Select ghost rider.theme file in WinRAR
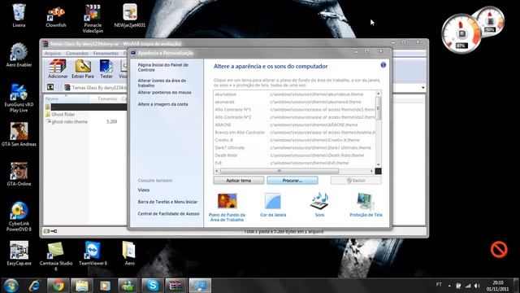The image size is (520, 293). click(70, 122)
